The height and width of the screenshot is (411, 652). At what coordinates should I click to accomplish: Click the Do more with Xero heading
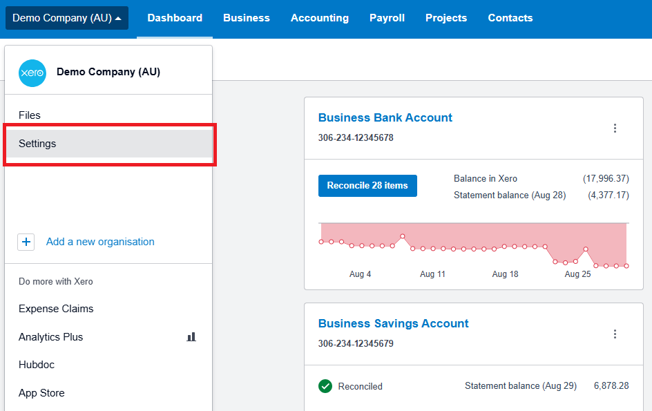click(56, 282)
